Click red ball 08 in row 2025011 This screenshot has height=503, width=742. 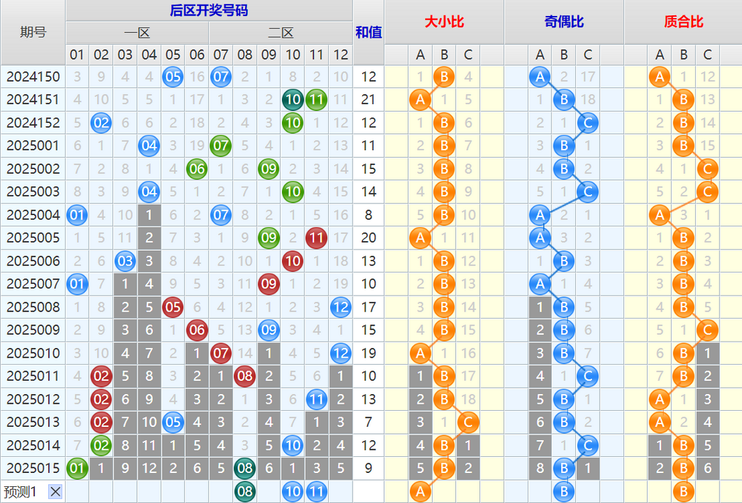(x=244, y=376)
